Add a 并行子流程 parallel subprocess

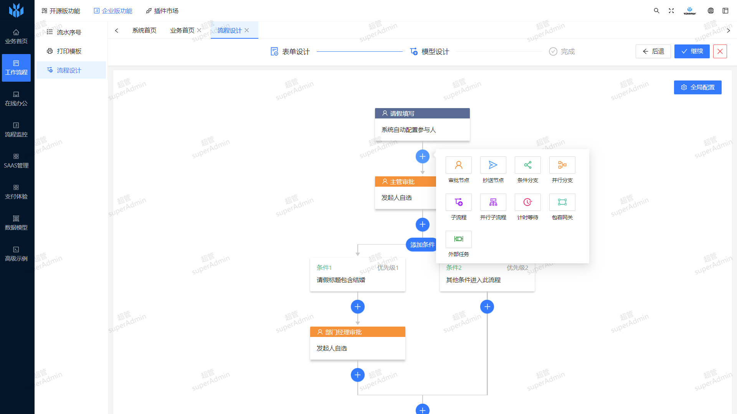point(493,202)
